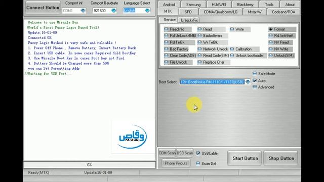Open the Language Select dropdown arrow
This screenshot has height=182, width=324.
coord(147,11)
